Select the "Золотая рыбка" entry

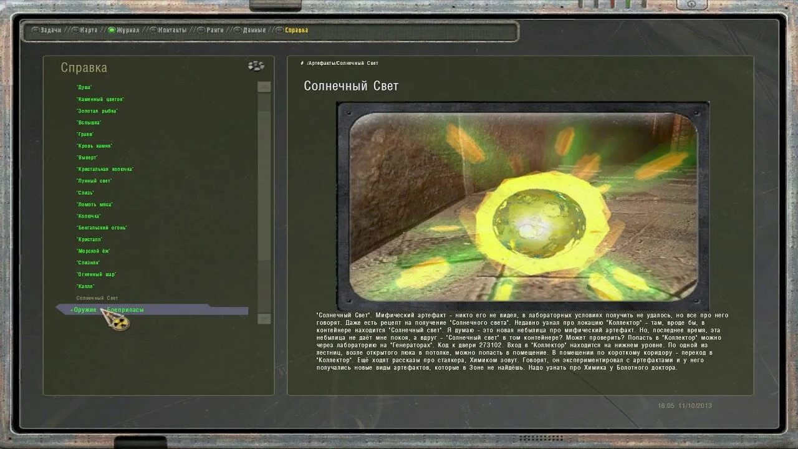(97, 111)
